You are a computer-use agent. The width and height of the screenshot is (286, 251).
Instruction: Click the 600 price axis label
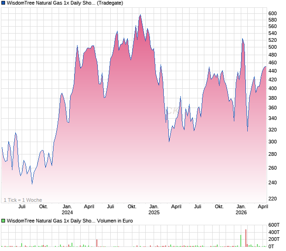click(273, 13)
